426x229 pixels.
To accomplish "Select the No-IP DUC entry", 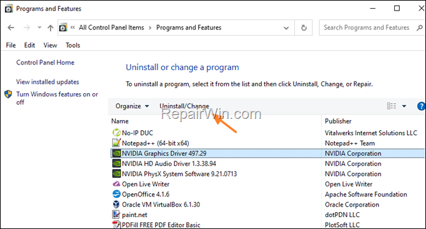I will coord(137,133).
